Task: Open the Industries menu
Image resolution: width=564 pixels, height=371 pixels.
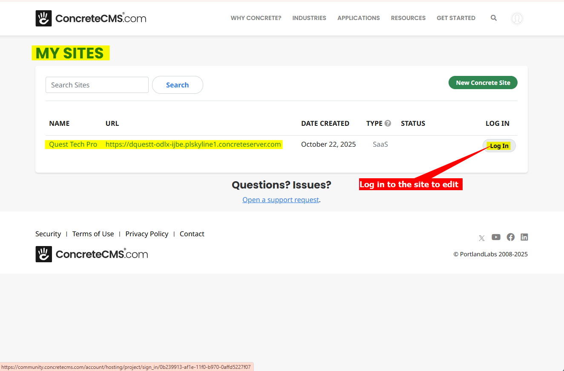Action: click(309, 18)
